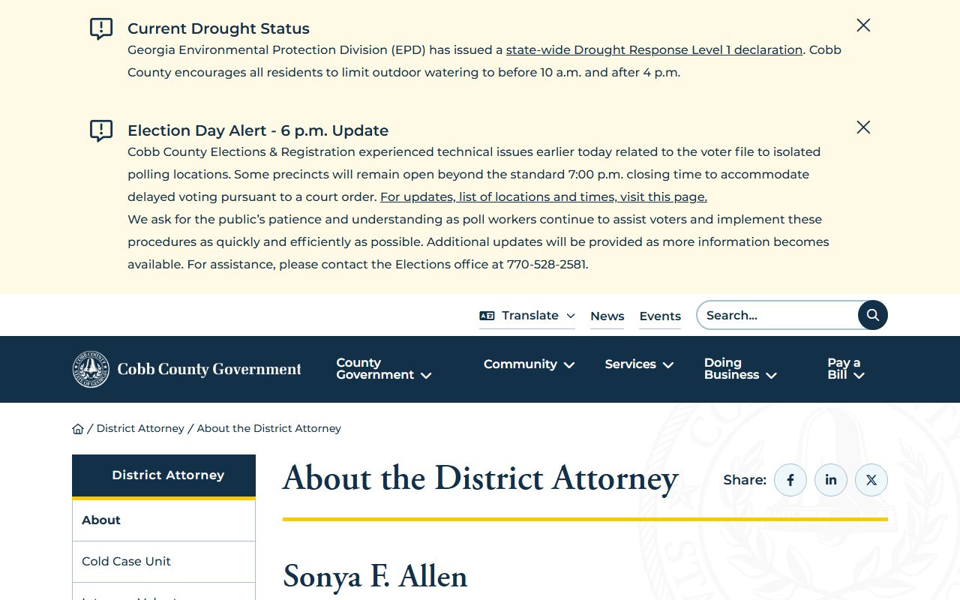The width and height of the screenshot is (960, 600).
Task: Open the Translate dropdown
Action: point(527,316)
